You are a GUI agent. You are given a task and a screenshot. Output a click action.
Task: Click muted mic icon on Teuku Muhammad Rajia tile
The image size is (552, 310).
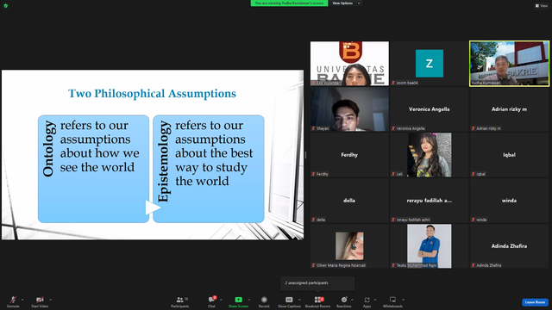click(393, 265)
